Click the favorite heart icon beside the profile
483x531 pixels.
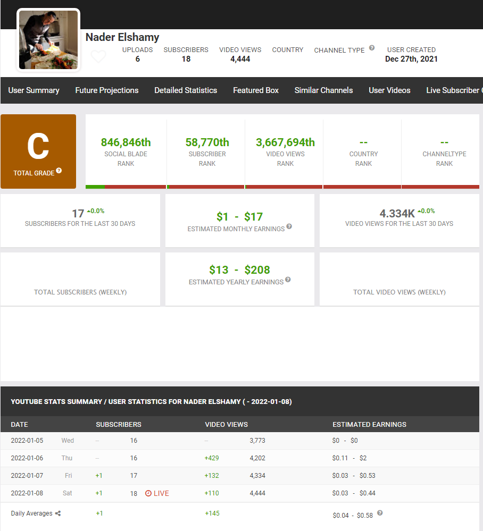98,56
